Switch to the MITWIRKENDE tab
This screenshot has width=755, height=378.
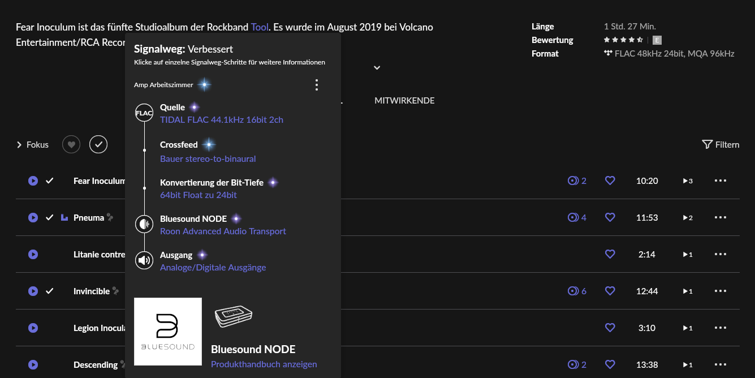point(404,101)
